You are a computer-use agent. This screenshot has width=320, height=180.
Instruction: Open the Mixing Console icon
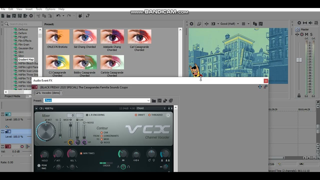316,23
